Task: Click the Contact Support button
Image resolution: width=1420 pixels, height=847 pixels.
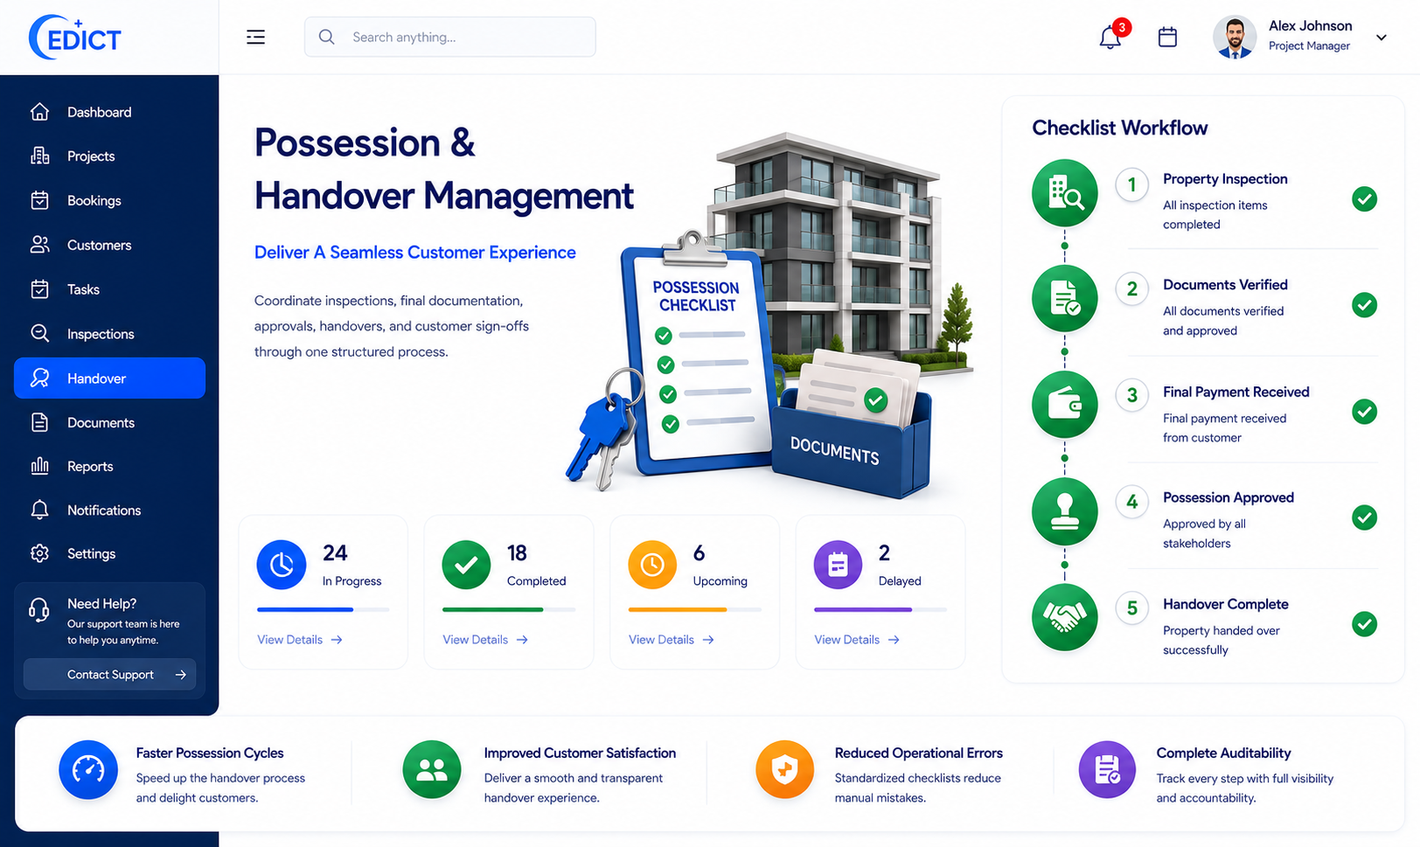Action: coord(109,674)
